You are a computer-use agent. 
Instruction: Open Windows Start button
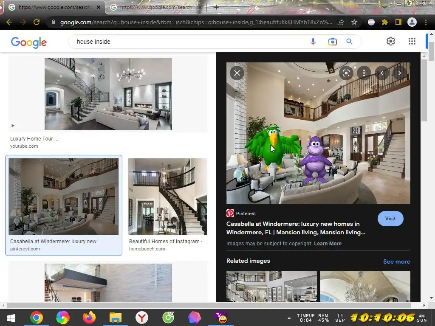11,318
